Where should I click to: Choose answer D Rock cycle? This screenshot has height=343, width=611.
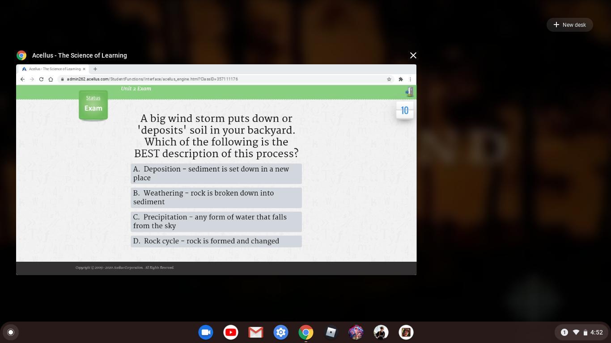(x=216, y=241)
